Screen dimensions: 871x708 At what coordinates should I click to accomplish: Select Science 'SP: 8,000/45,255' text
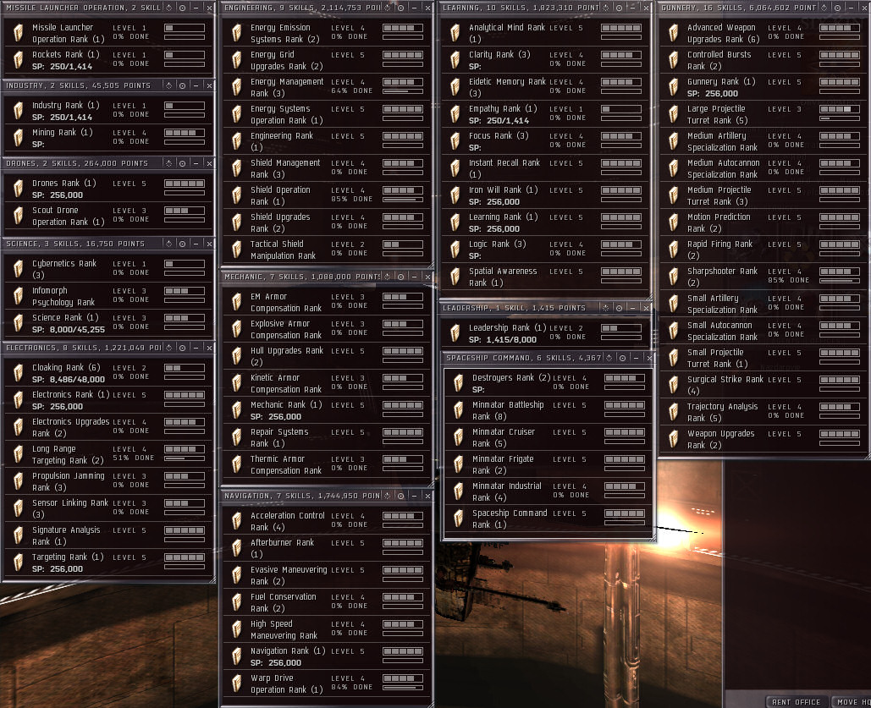[x=69, y=329]
